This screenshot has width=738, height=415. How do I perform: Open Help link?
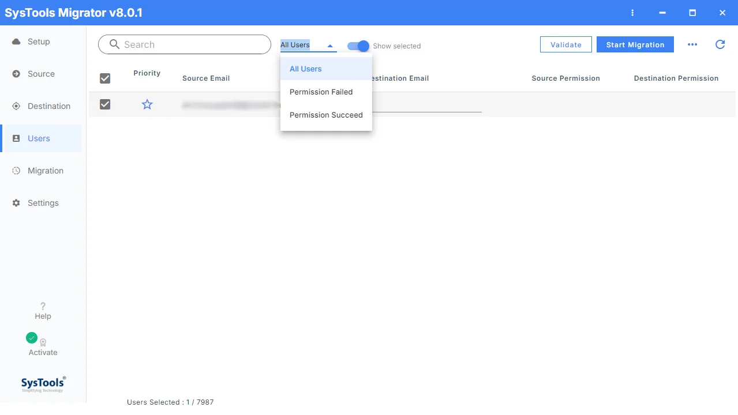pyautogui.click(x=43, y=316)
